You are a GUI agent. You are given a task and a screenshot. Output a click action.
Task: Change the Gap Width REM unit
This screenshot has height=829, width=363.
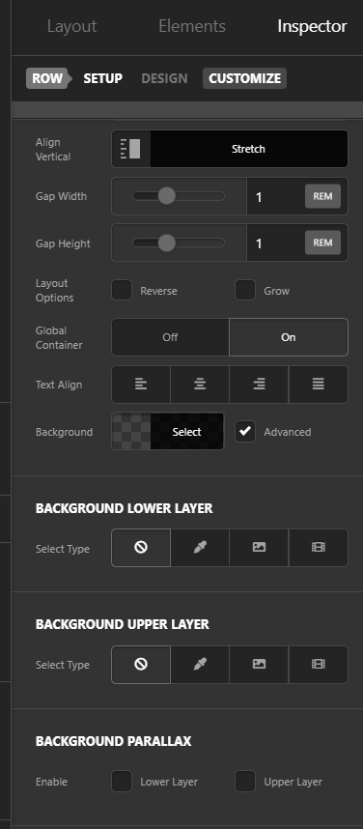coord(322,196)
